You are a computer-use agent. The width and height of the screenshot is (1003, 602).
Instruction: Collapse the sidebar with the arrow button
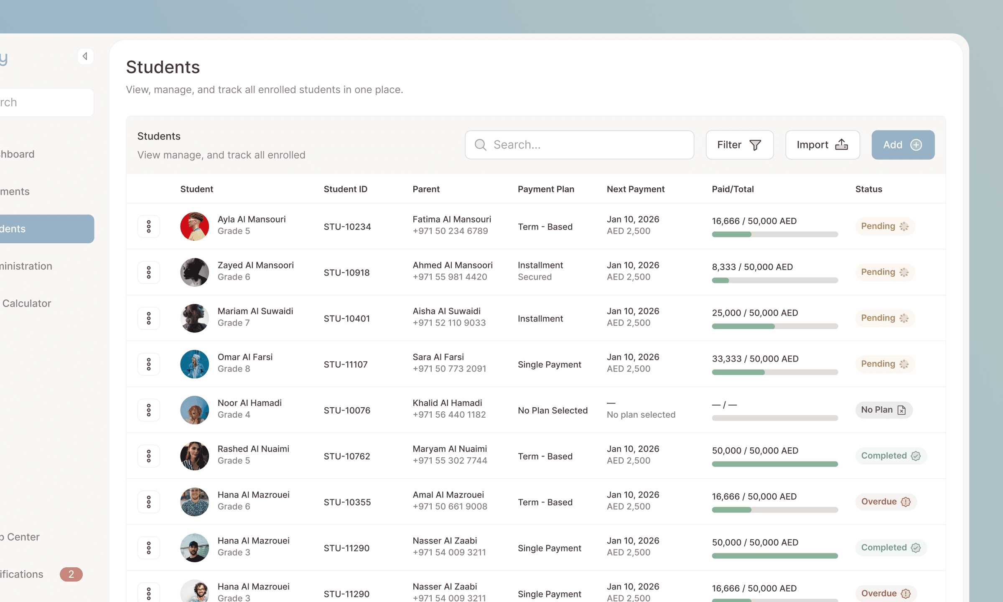[x=85, y=56]
